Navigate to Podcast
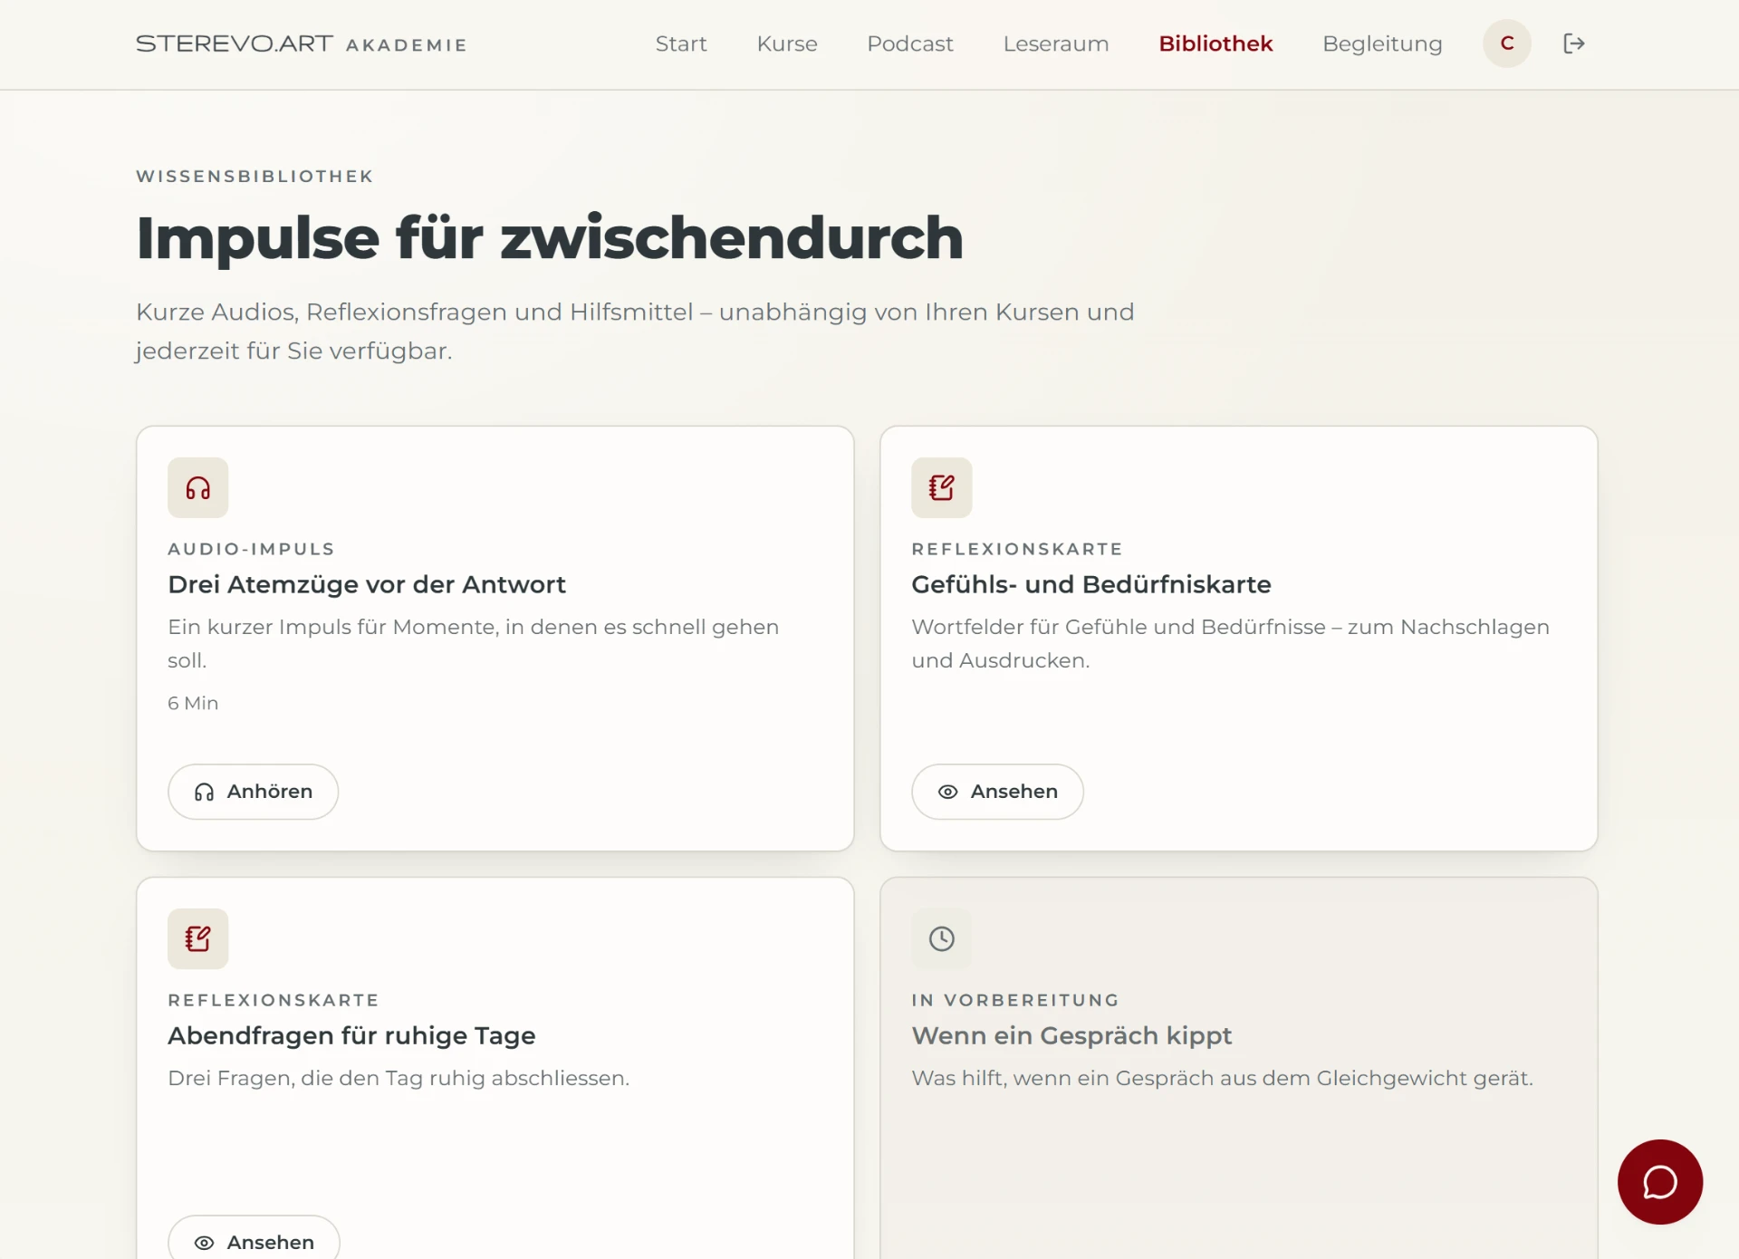Screen dimensions: 1739x1259 (x=910, y=43)
